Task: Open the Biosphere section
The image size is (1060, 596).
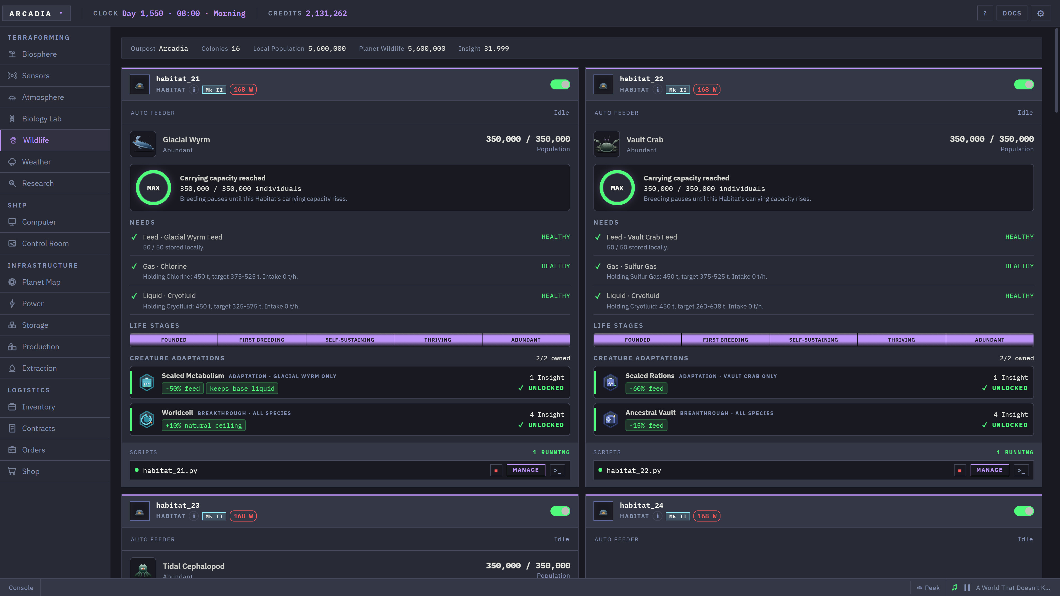Action: [55, 54]
